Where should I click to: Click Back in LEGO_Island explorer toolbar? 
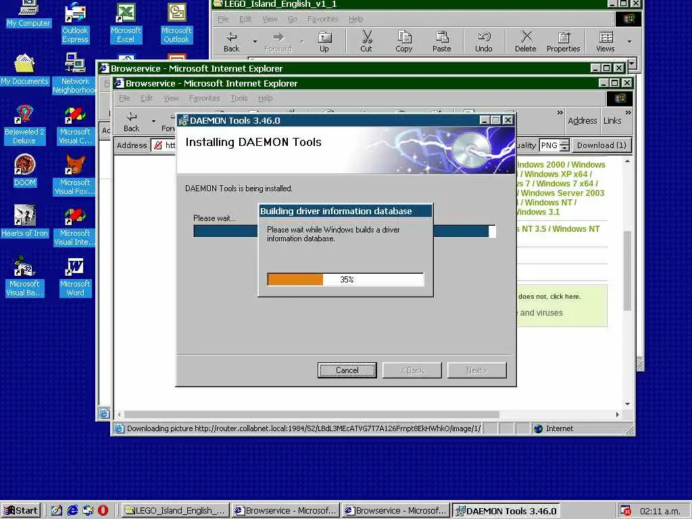pos(231,42)
